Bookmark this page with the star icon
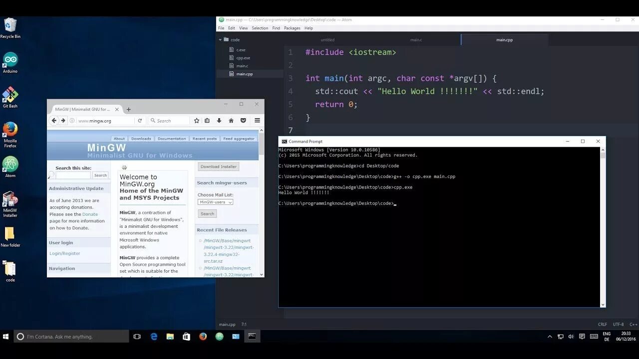Screen dimensions: 639x359 click(197, 121)
